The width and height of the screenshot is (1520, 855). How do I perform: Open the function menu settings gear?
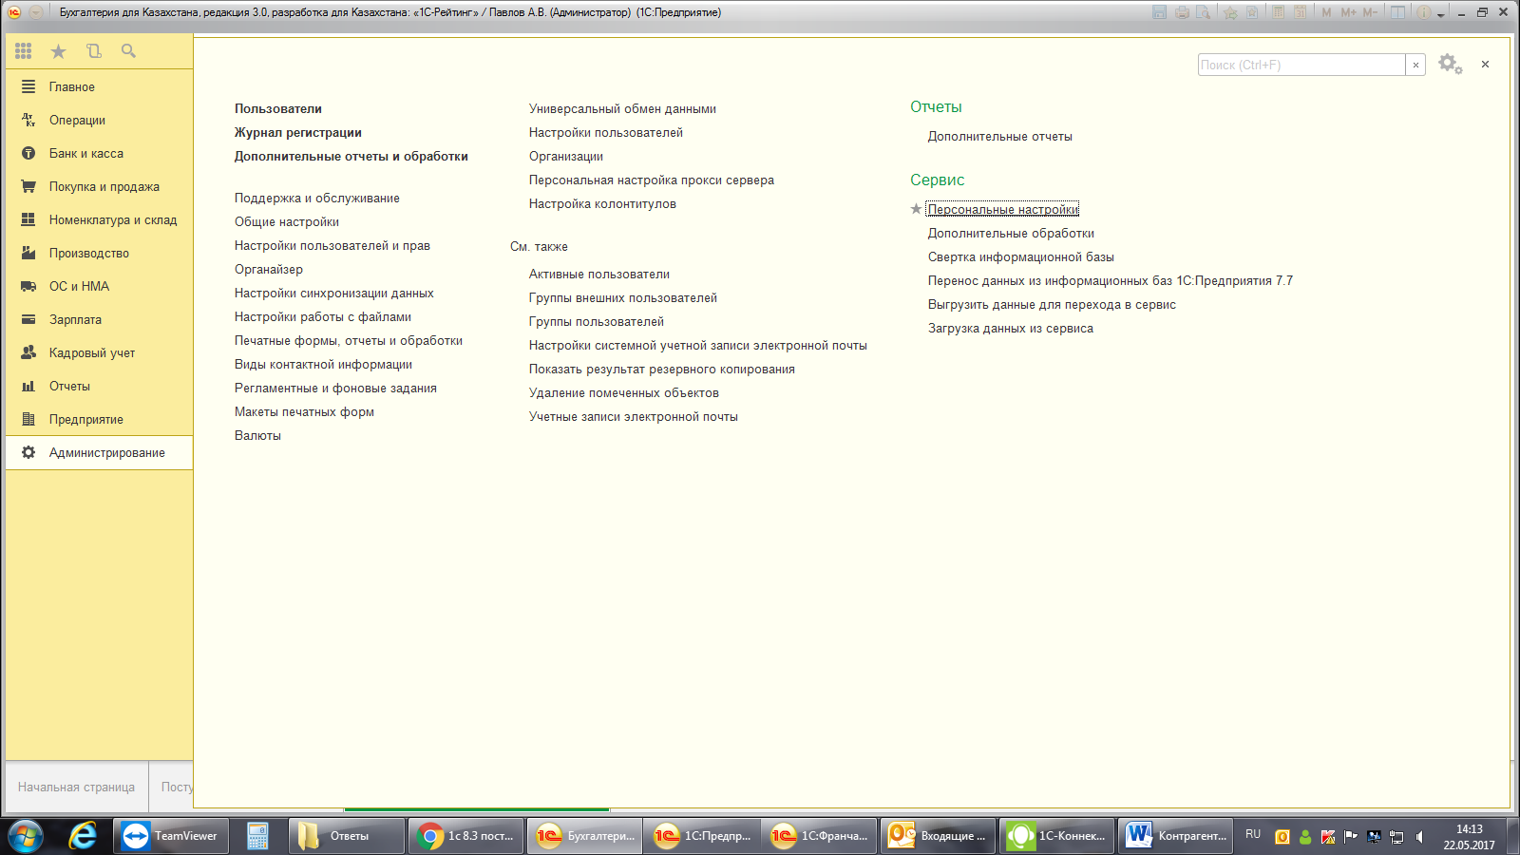coord(1450,65)
